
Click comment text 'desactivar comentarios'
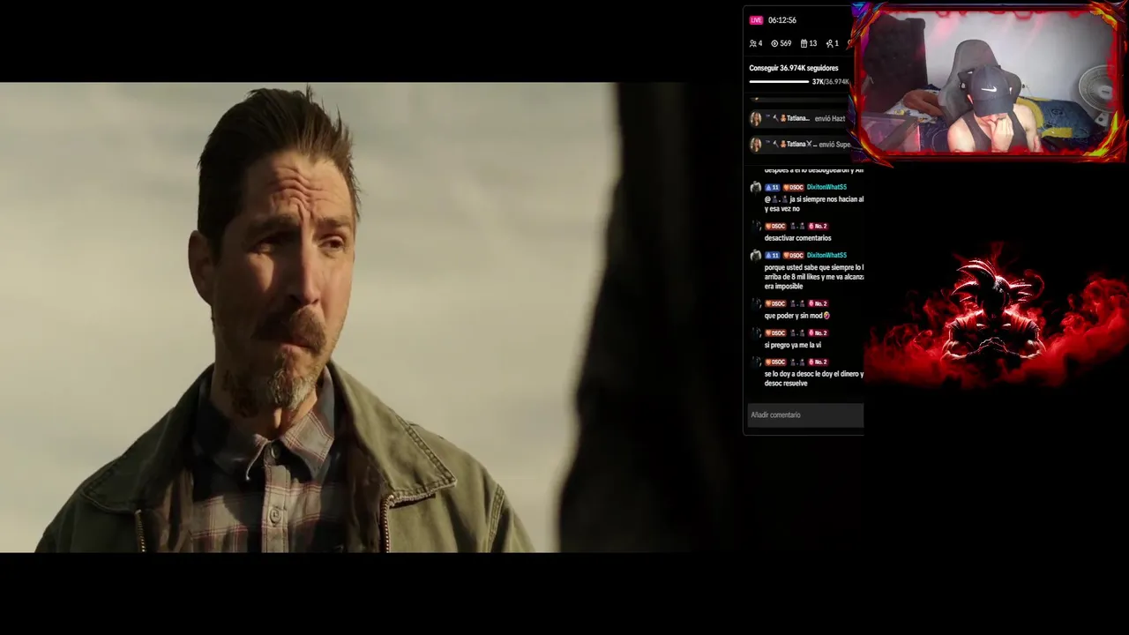(797, 238)
